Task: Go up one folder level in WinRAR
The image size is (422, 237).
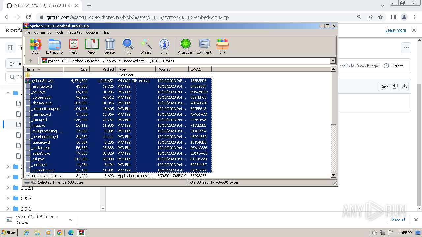Action: coord(30,61)
